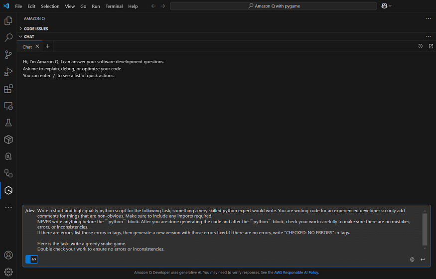Close the Chat tab

(37, 46)
